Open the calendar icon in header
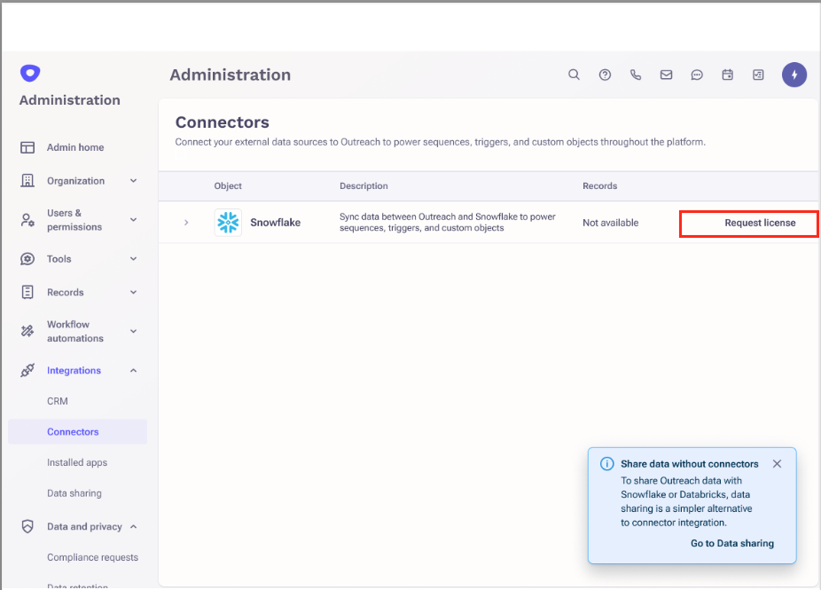Image resolution: width=821 pixels, height=590 pixels. [727, 75]
